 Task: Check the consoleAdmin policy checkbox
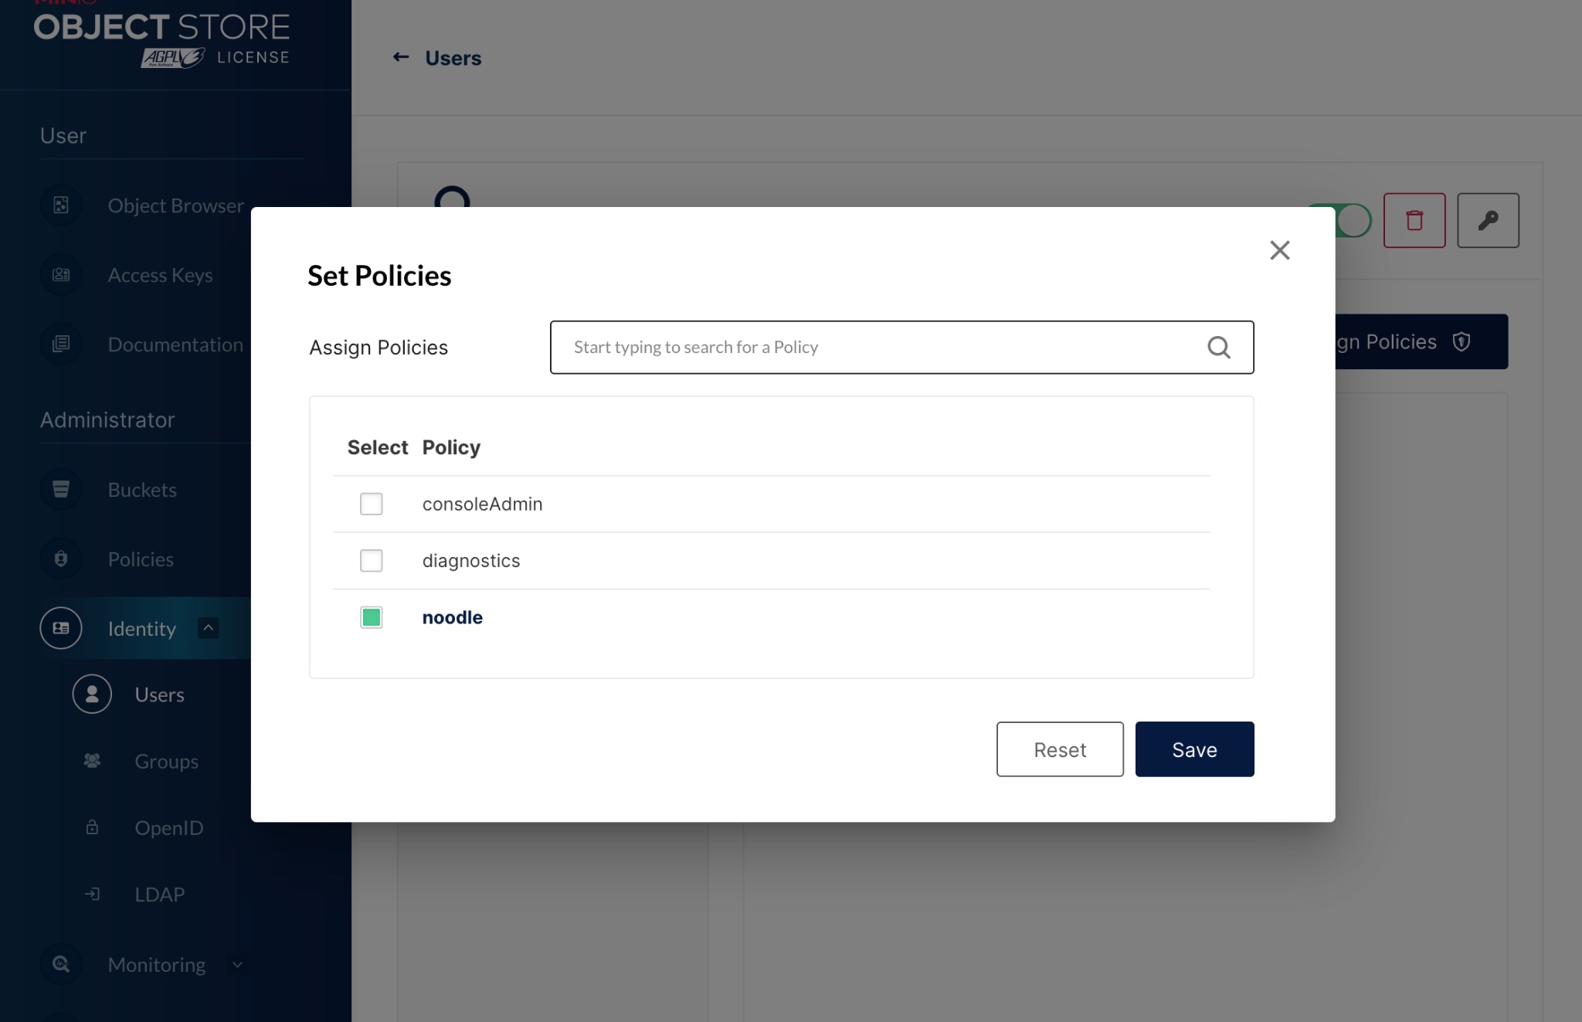coord(372,504)
